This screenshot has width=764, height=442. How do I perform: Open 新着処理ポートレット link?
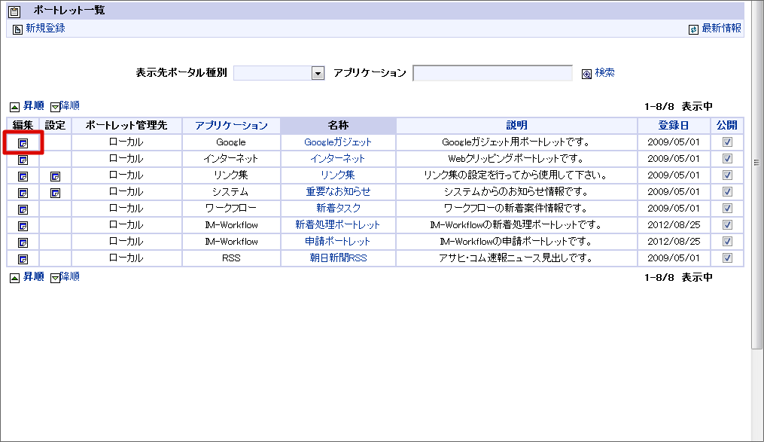tap(338, 224)
